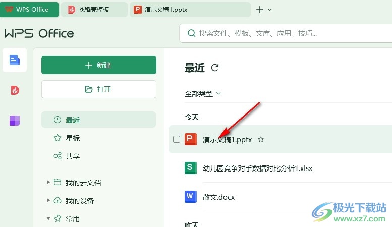Click the clock icon beside 最近
Viewport: 392px width, 227px height.
[58, 120]
